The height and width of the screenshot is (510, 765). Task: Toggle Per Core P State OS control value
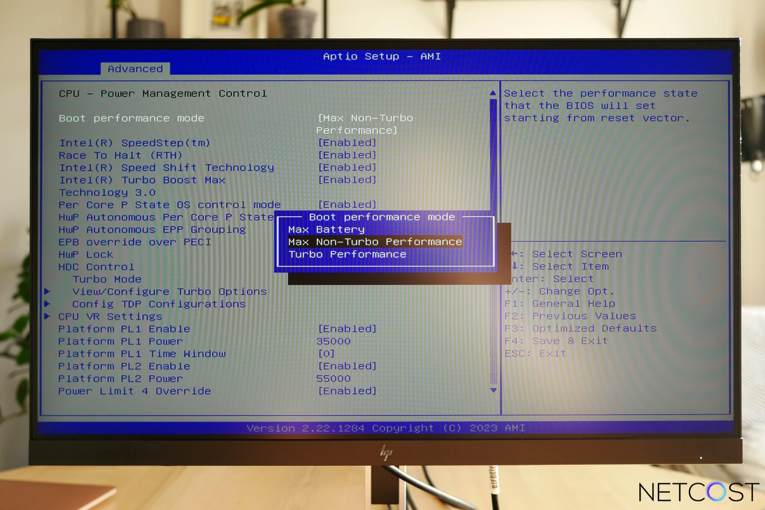pos(348,205)
